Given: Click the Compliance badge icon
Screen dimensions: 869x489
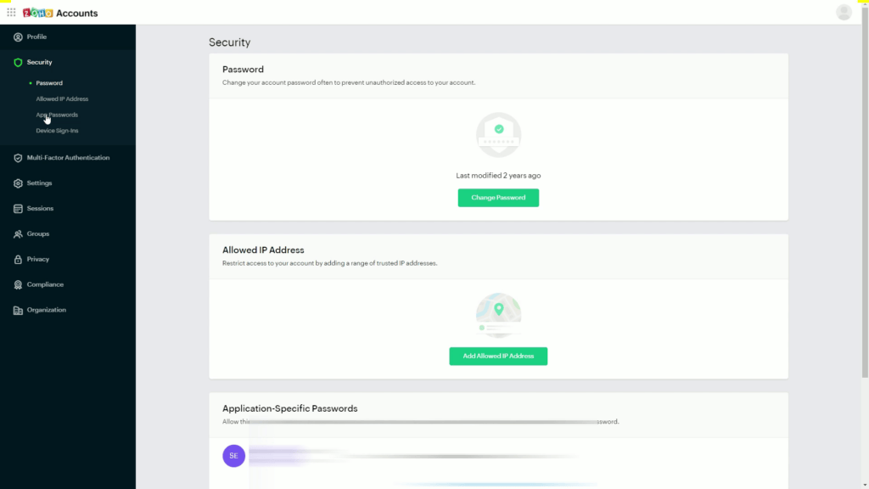Looking at the screenshot, I should [18, 284].
